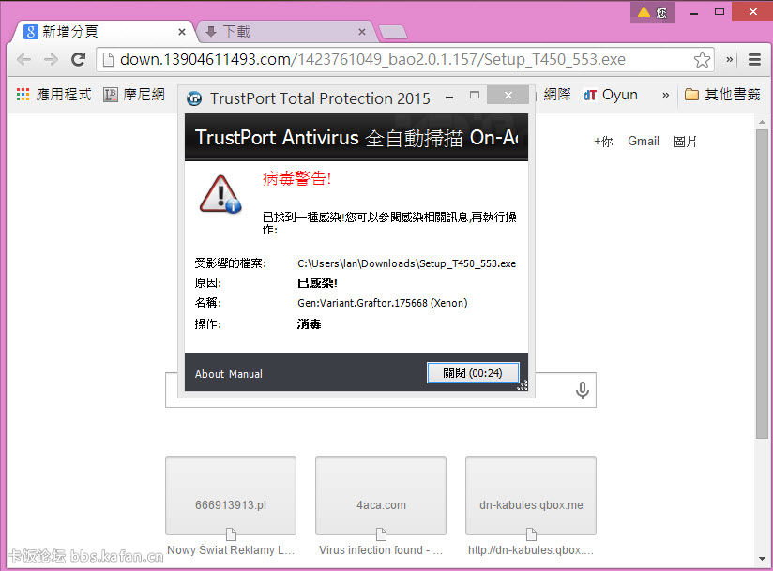
Task: Expand the hidden bookmarks overflow chevron
Action: [665, 95]
